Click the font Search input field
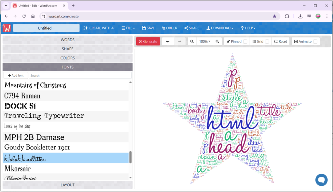 click(x=80, y=75)
